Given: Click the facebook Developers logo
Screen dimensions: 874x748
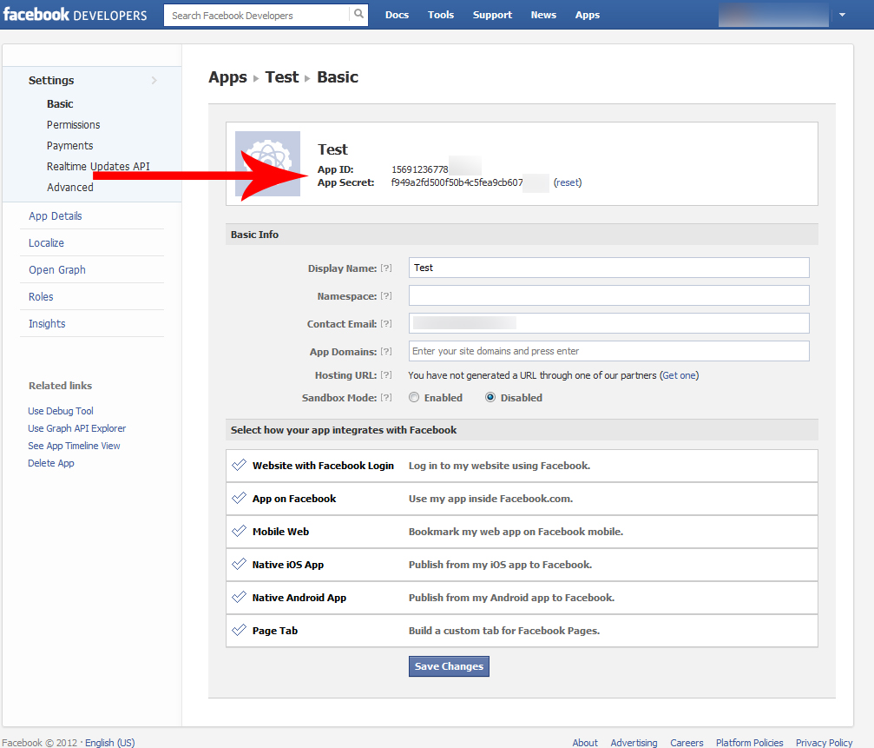Looking at the screenshot, I should [76, 15].
